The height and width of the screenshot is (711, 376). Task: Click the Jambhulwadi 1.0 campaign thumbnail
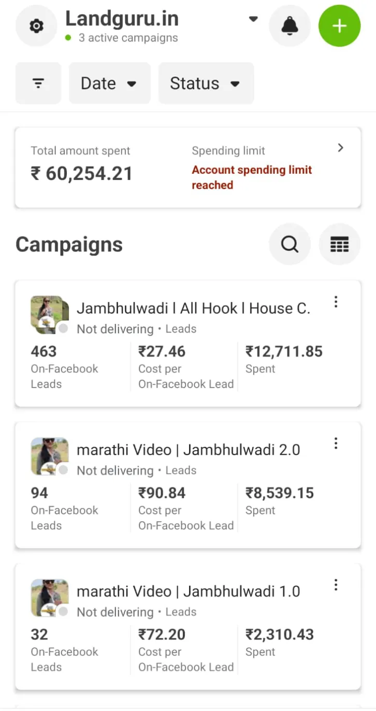(49, 597)
